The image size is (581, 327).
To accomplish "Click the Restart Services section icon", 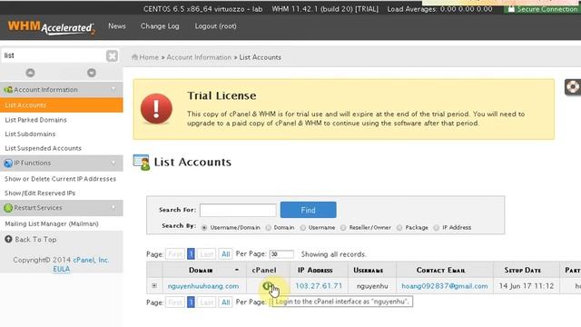I will pyautogui.click(x=8, y=208).
